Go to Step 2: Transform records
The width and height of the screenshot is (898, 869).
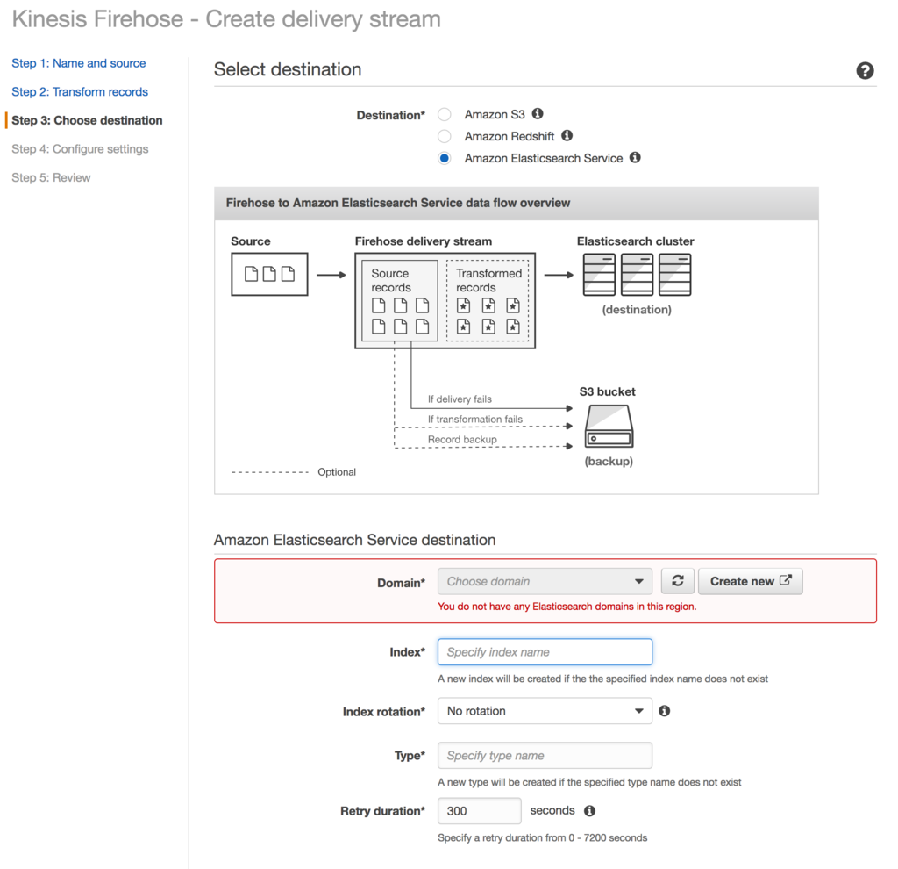(x=80, y=91)
